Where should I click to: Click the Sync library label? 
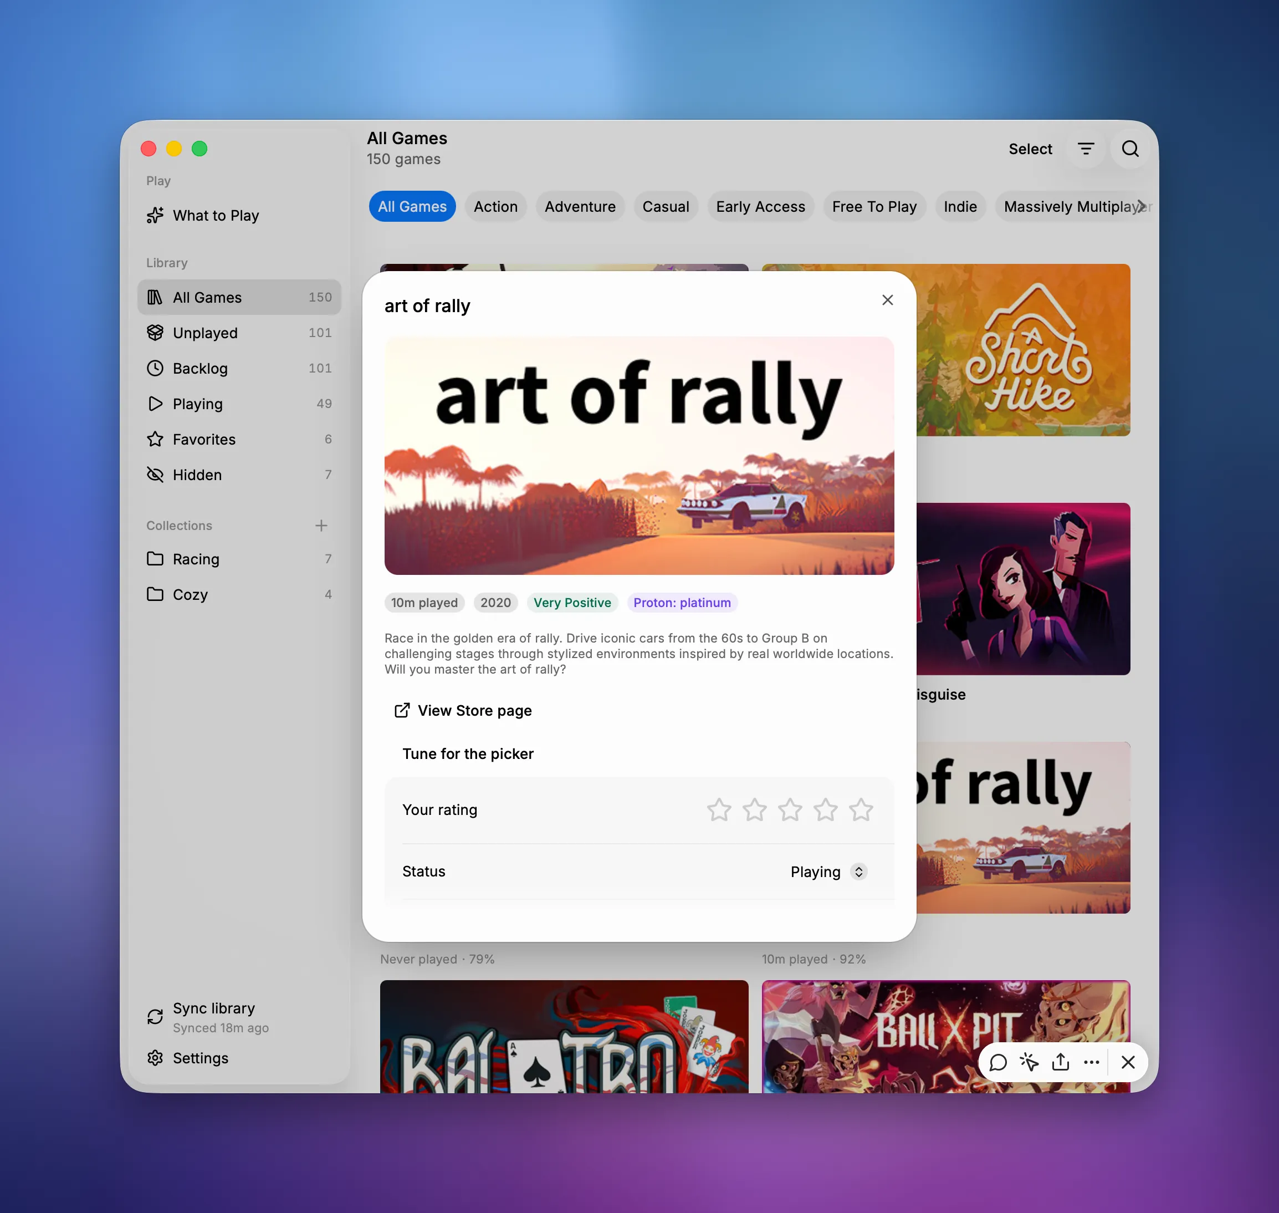[x=214, y=1008]
